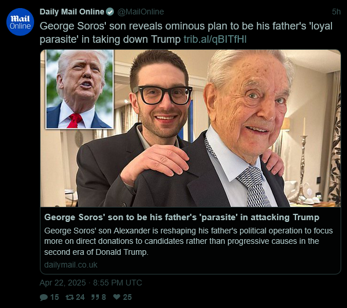Click the reply count 15
The width and height of the screenshot is (347, 308).
click(54, 297)
